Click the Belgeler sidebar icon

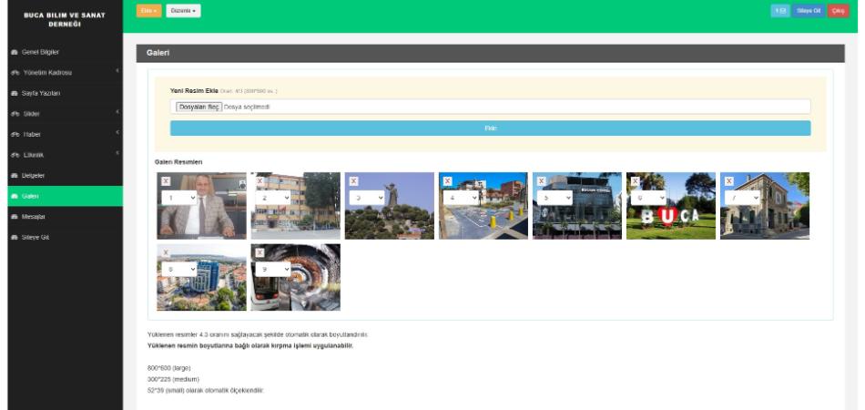[x=15, y=176]
